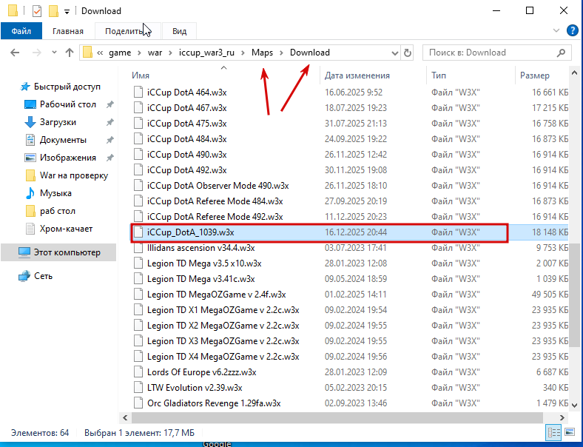Open Properties from quick access toolbar checkmark icon
This screenshot has width=583, height=447.
point(37,11)
